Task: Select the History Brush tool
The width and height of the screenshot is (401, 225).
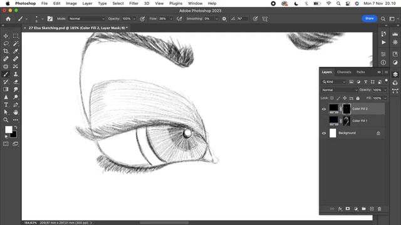Action: coord(6,82)
